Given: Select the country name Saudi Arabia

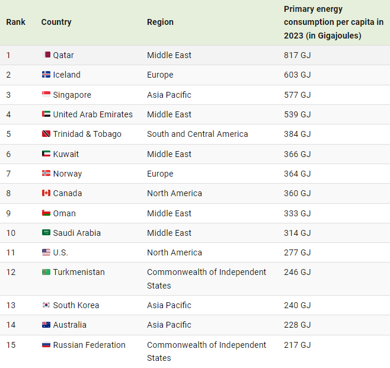Looking at the screenshot, I should [77, 233].
